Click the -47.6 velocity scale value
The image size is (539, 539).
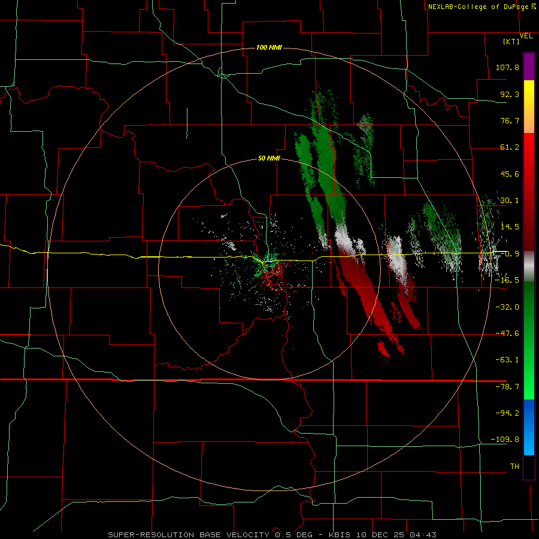pyautogui.click(x=507, y=334)
